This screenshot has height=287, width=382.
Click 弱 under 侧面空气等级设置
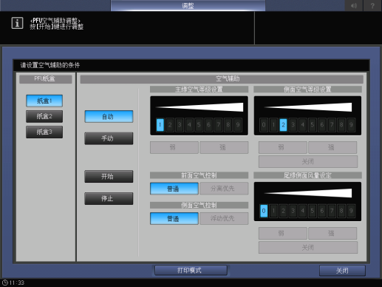[x=283, y=147]
